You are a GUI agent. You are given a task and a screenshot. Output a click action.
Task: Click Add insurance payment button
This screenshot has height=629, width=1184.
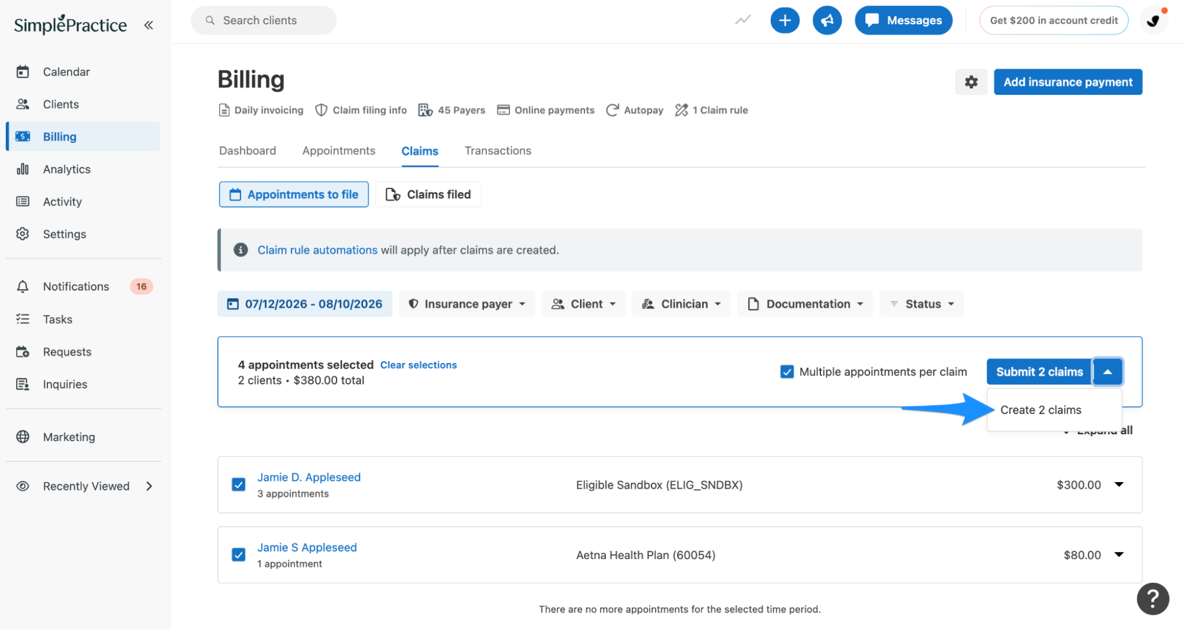pos(1068,82)
